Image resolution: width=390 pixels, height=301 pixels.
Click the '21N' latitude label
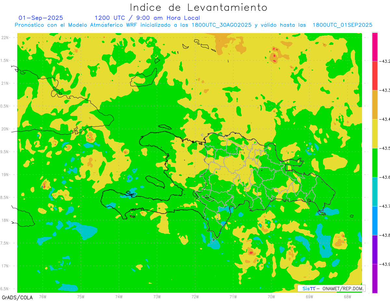[x=5, y=83]
